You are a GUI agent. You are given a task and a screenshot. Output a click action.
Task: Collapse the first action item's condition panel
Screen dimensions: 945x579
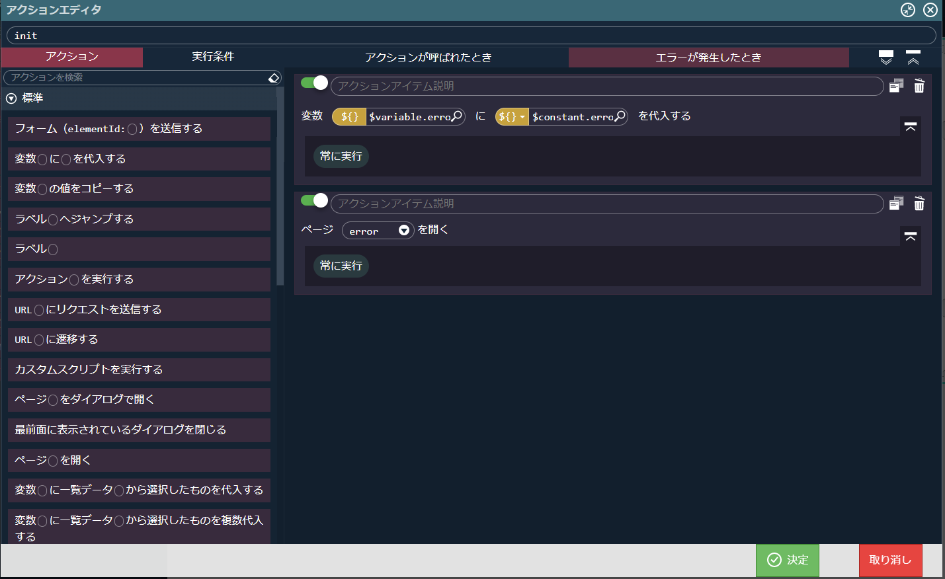tap(911, 127)
